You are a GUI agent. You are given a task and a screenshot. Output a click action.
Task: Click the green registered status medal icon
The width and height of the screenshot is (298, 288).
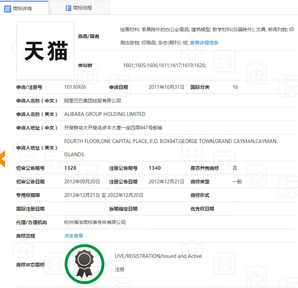[84, 264]
